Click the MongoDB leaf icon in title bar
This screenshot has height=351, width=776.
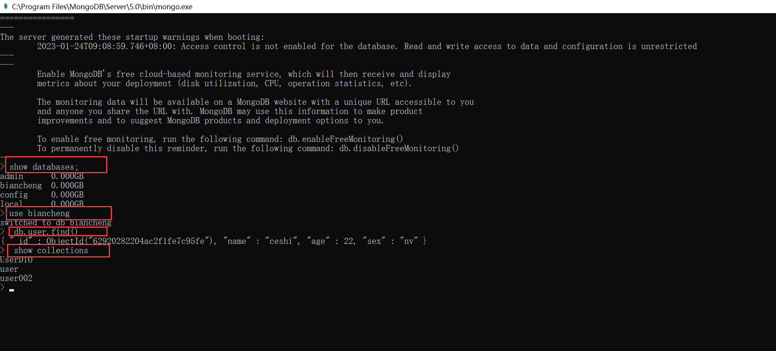pyautogui.click(x=5, y=6)
